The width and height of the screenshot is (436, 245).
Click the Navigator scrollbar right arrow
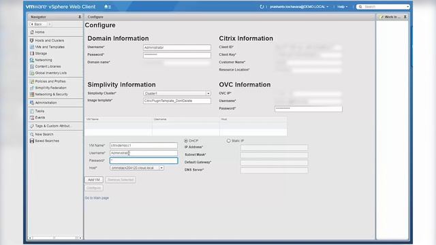80,238
